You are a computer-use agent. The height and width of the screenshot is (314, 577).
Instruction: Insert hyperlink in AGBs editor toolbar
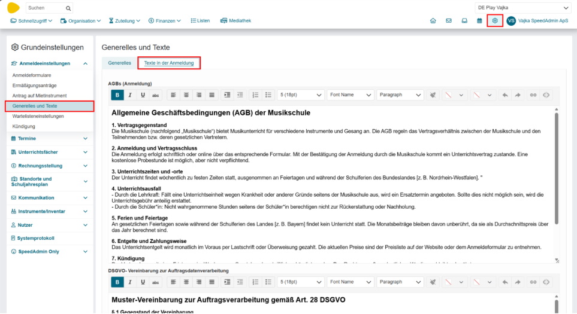(533, 95)
